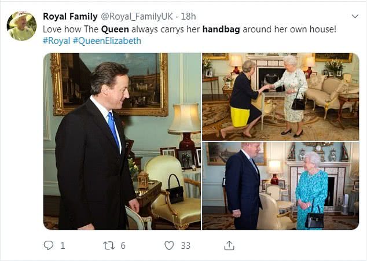
Task: Open top-right photo with the yellow skirt
Action: pos(280,95)
